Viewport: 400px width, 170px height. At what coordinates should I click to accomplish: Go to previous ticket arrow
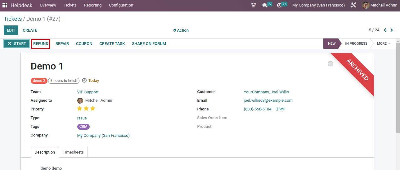pos(385,30)
